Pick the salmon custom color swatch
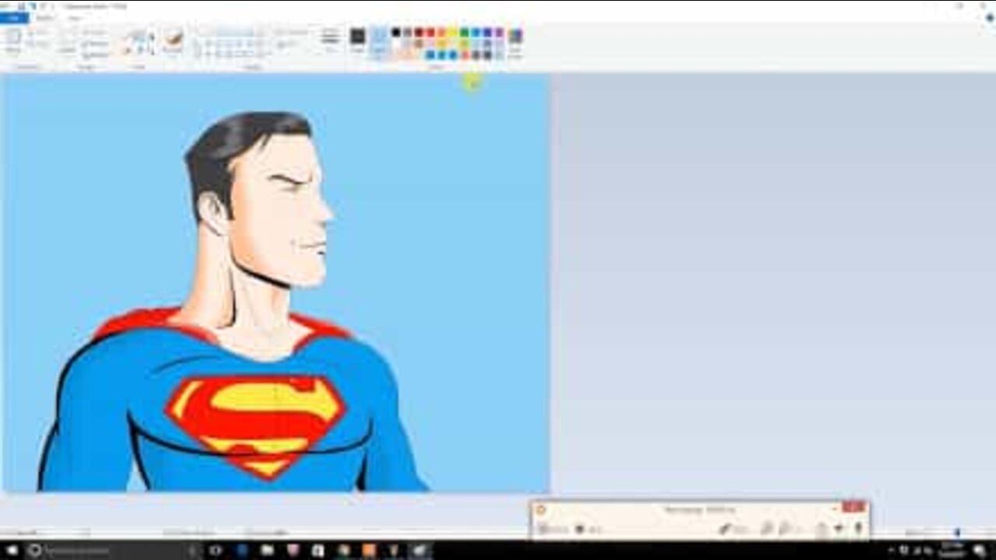The image size is (996, 560). [x=465, y=54]
